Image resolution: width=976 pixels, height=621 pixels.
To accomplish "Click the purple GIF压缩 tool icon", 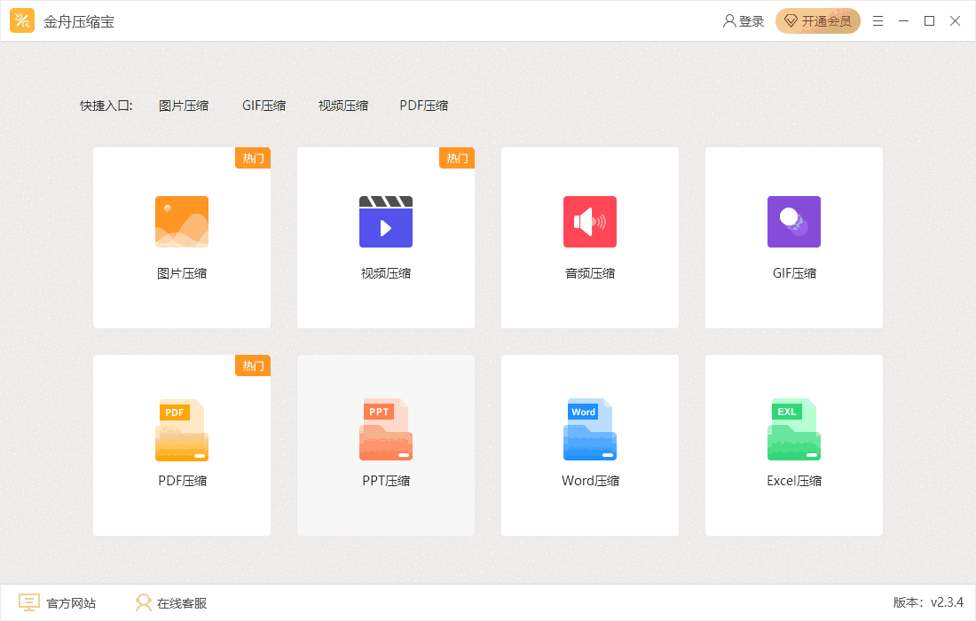I will coord(793,221).
